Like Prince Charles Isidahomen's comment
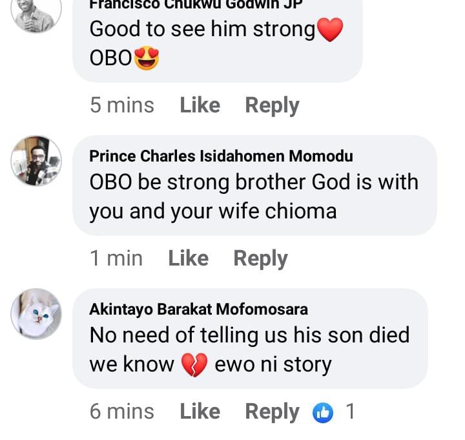465x440 pixels. (188, 258)
